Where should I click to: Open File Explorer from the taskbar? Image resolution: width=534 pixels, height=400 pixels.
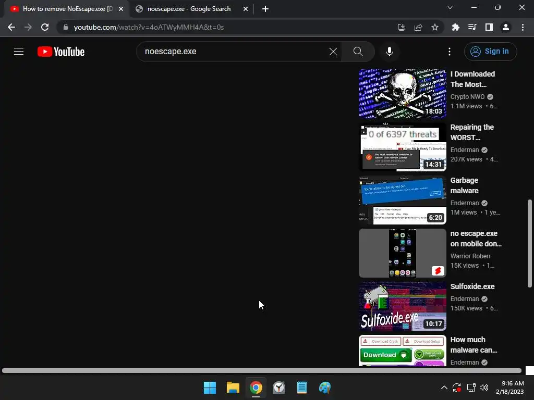click(x=233, y=387)
